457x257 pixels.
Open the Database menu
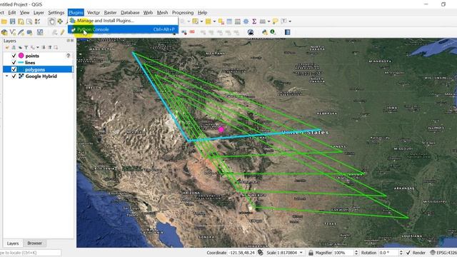pyautogui.click(x=130, y=13)
